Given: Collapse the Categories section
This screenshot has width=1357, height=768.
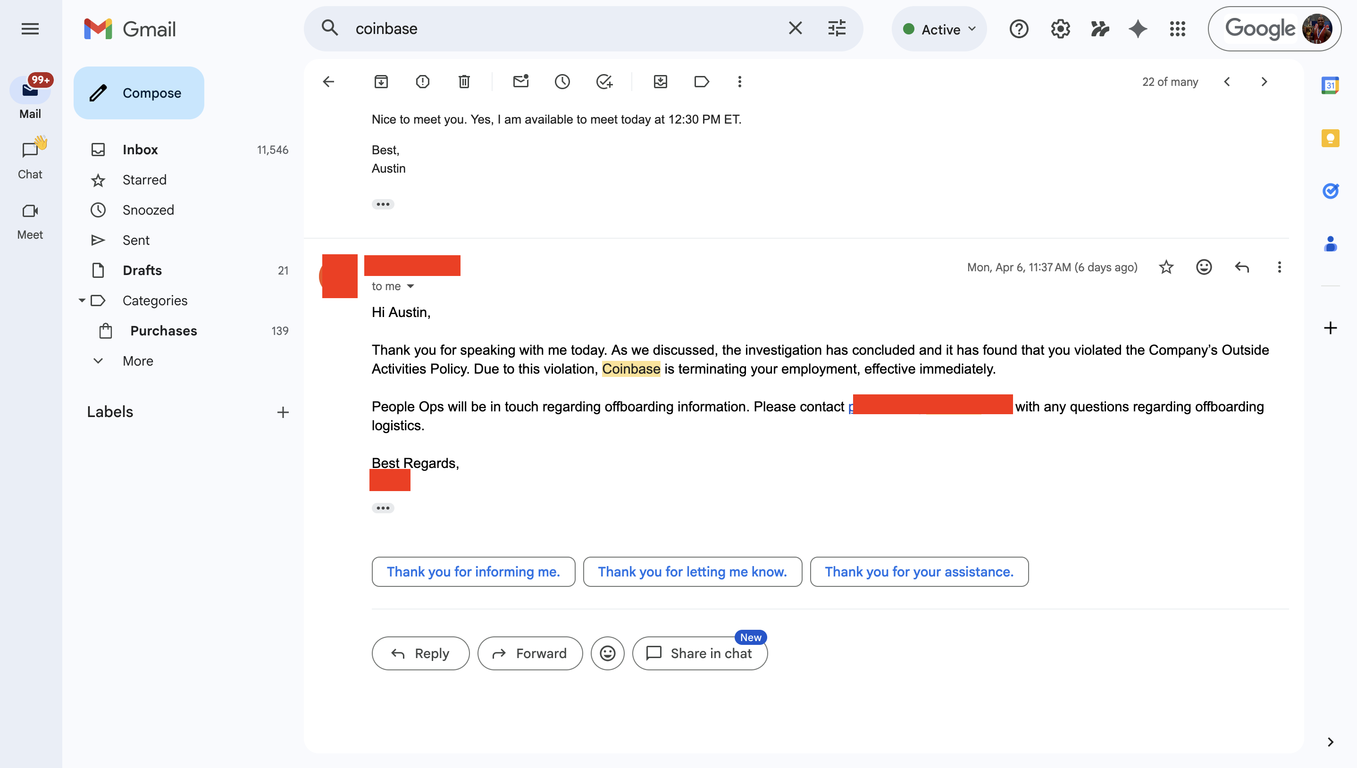Looking at the screenshot, I should [82, 300].
